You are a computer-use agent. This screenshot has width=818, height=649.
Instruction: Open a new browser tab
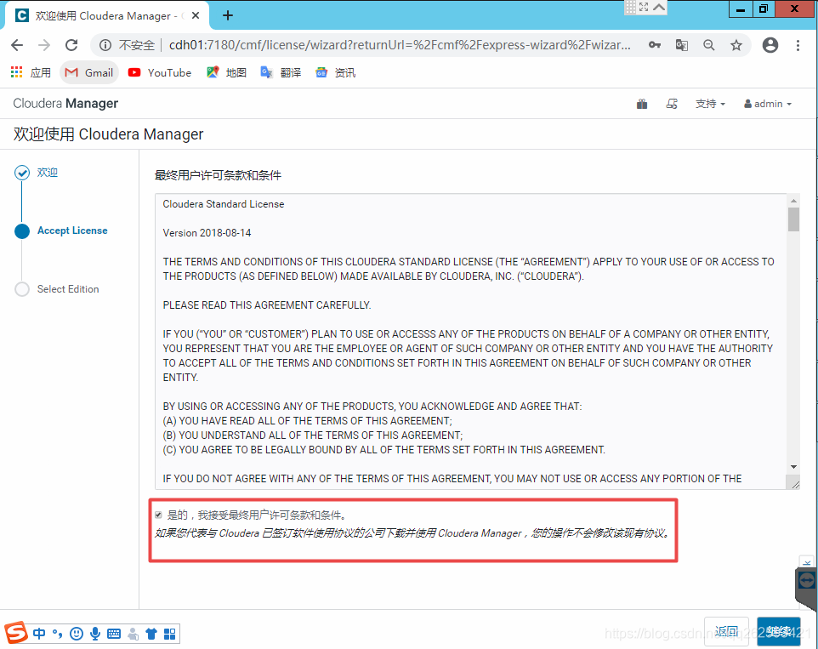(x=228, y=15)
